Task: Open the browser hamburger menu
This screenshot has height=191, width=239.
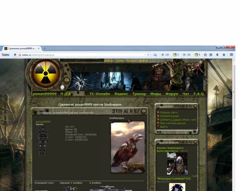Action: click(231, 55)
